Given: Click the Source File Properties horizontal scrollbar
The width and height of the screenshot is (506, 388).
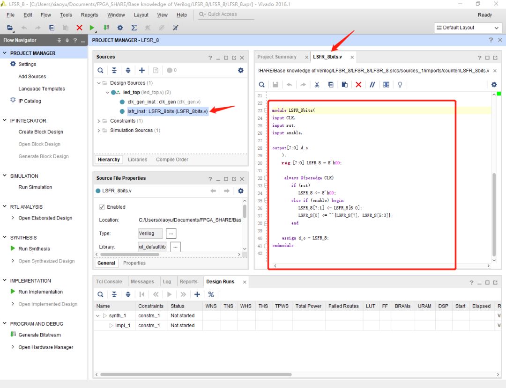Looking at the screenshot, I should [x=130, y=254].
